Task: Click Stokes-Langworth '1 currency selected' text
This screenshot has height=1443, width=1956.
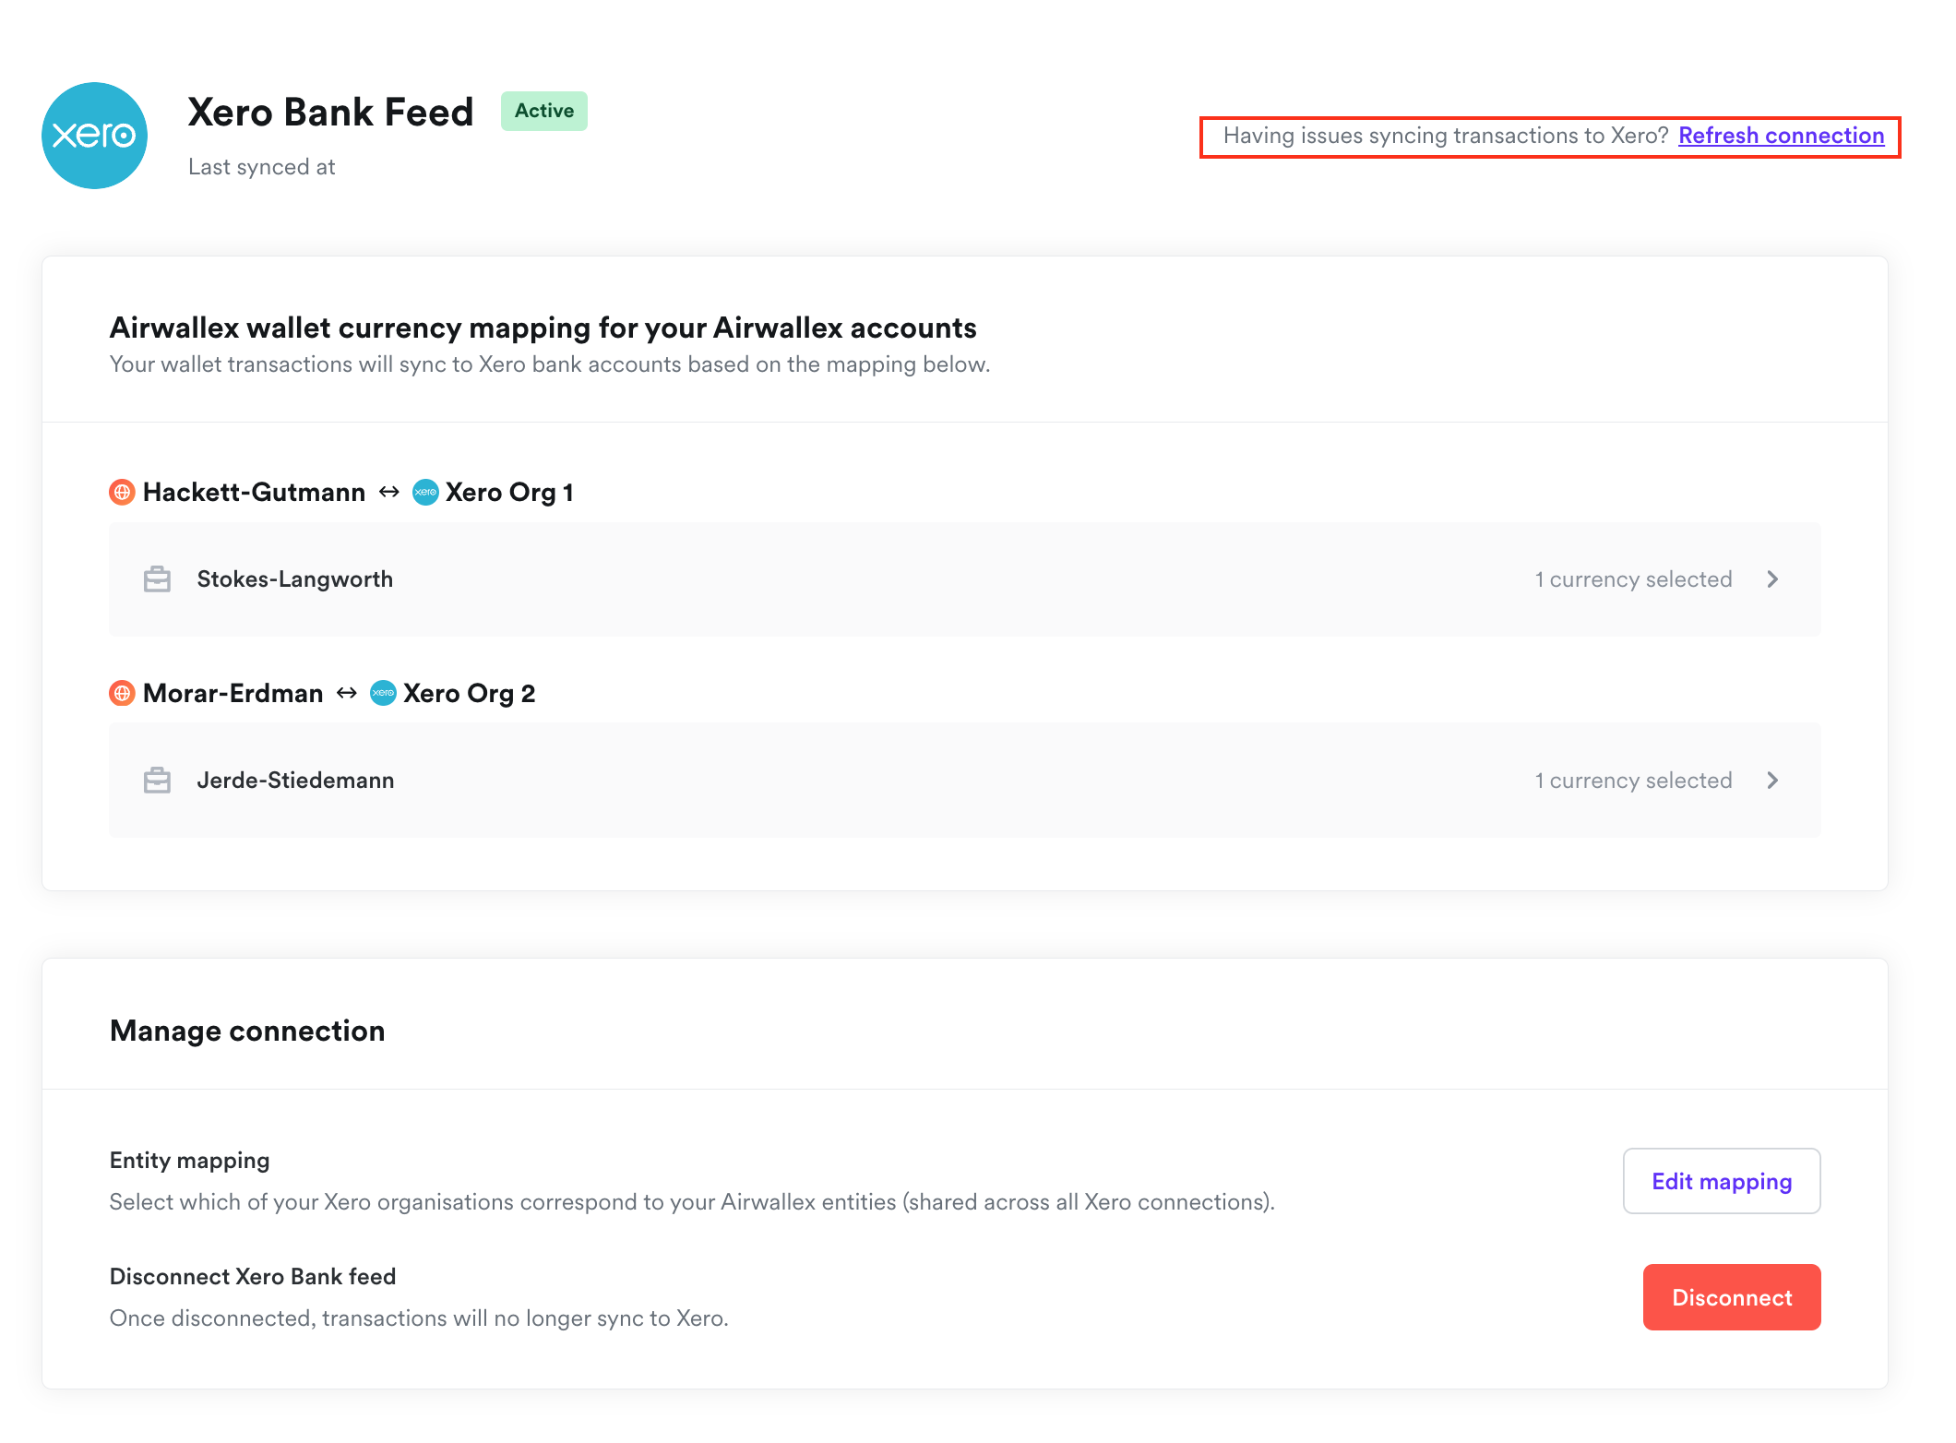Action: click(x=1633, y=579)
